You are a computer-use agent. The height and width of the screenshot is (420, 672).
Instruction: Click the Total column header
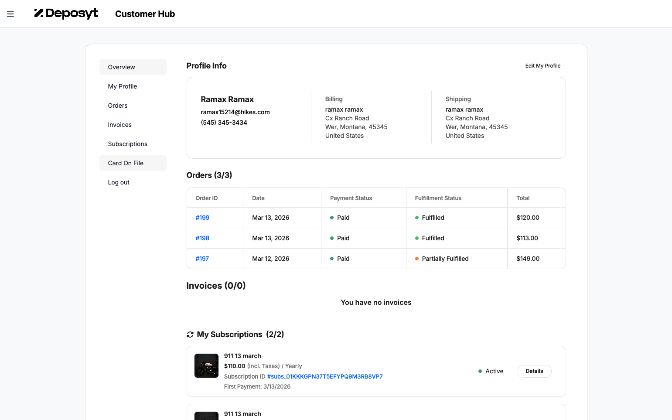pos(523,198)
